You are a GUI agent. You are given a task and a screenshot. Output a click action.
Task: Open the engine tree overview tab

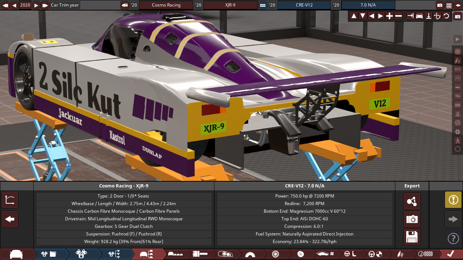click(114, 254)
